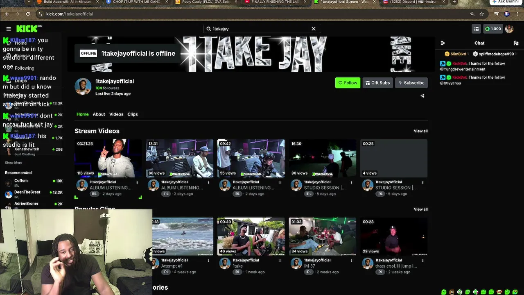The width and height of the screenshot is (524, 295).
Task: Open the 00:25 stream video thumbnail
Action: point(394,158)
